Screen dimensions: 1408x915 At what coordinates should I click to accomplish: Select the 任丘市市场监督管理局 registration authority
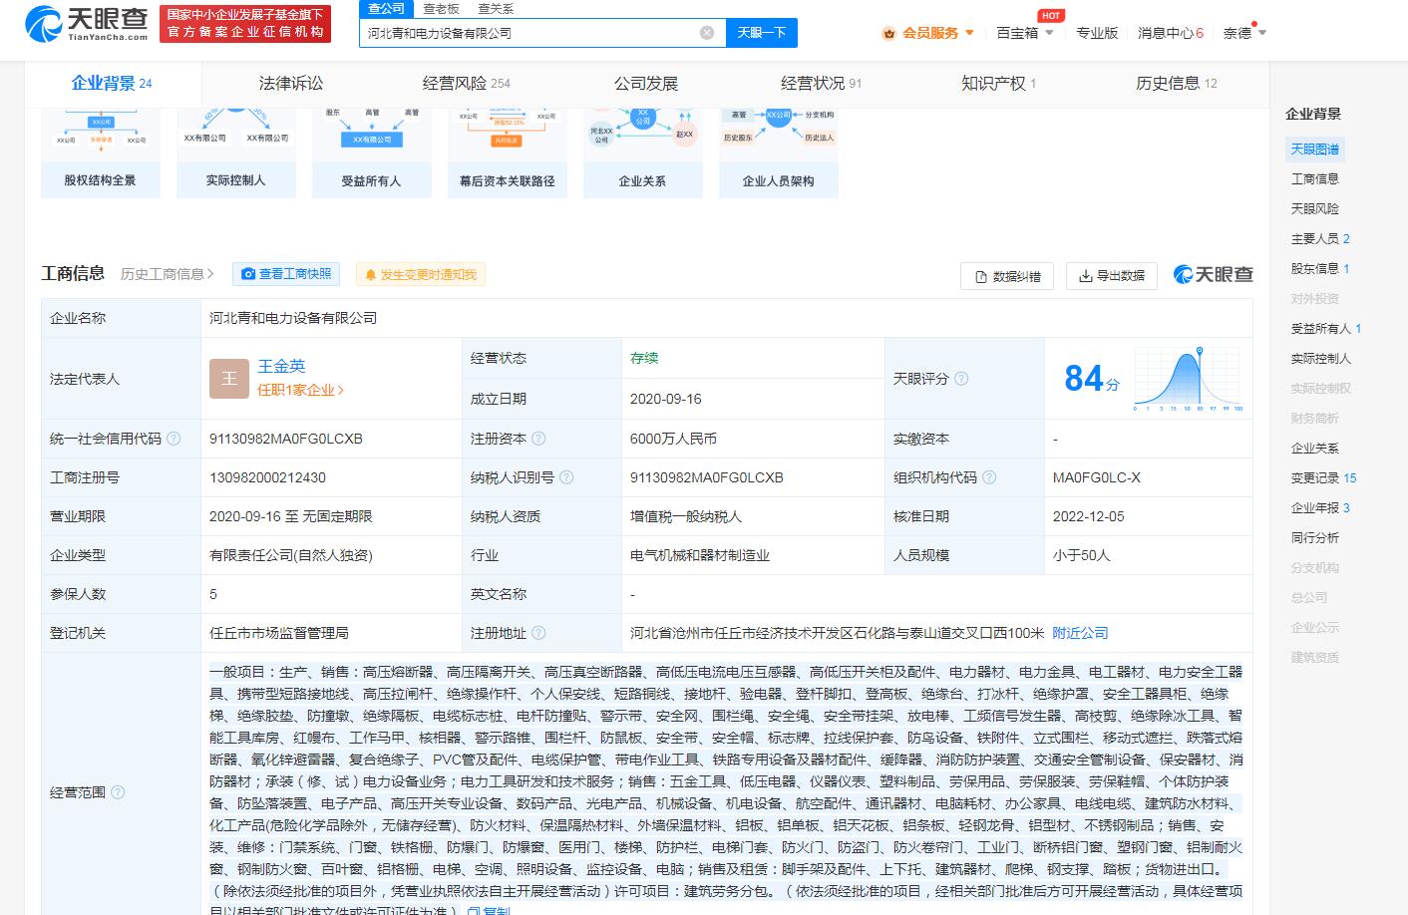(x=279, y=633)
